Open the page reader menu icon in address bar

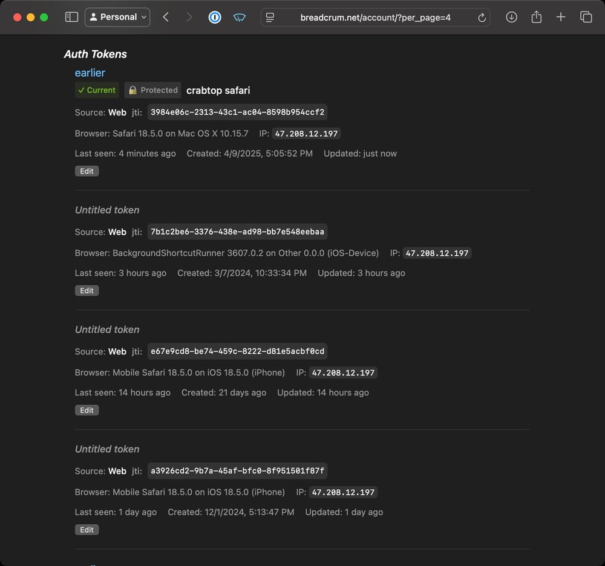tap(270, 18)
